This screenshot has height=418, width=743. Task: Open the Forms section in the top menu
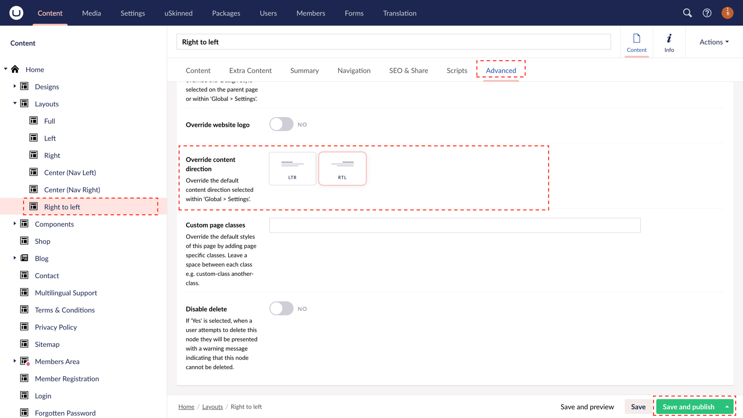pyautogui.click(x=354, y=13)
